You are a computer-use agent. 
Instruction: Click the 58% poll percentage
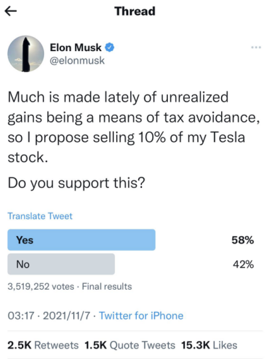tap(242, 240)
